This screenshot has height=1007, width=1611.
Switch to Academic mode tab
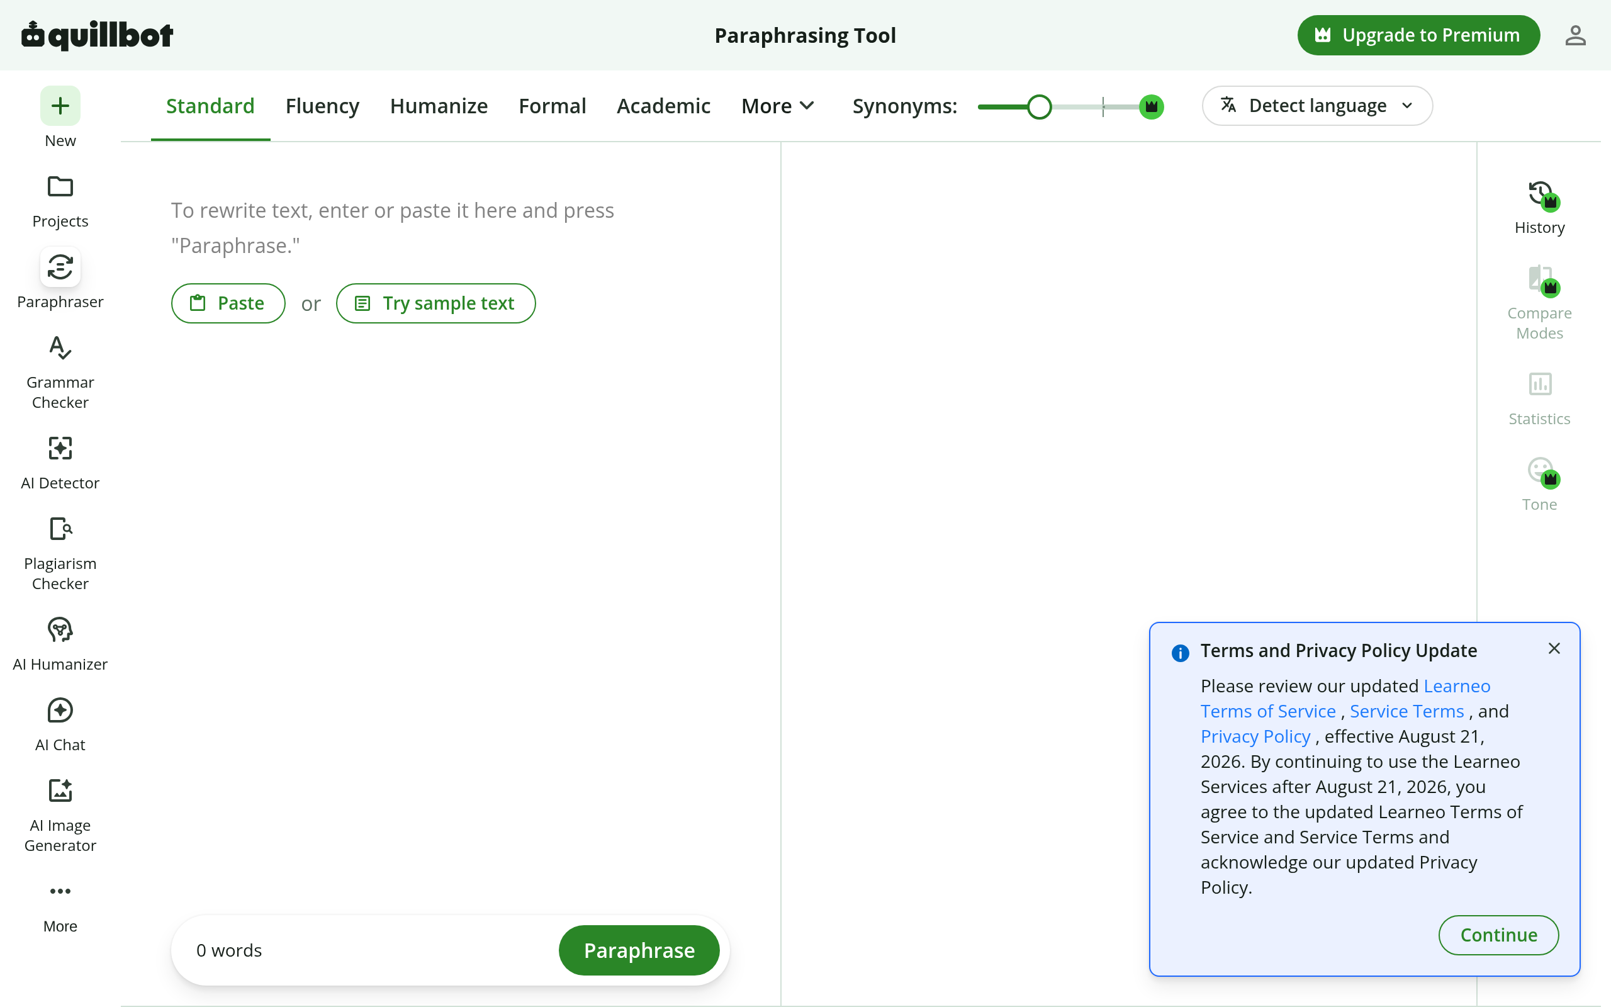click(x=663, y=106)
